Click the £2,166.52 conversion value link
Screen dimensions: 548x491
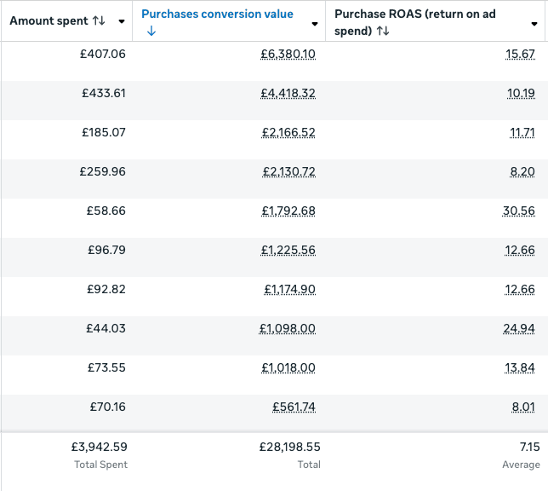click(x=288, y=132)
